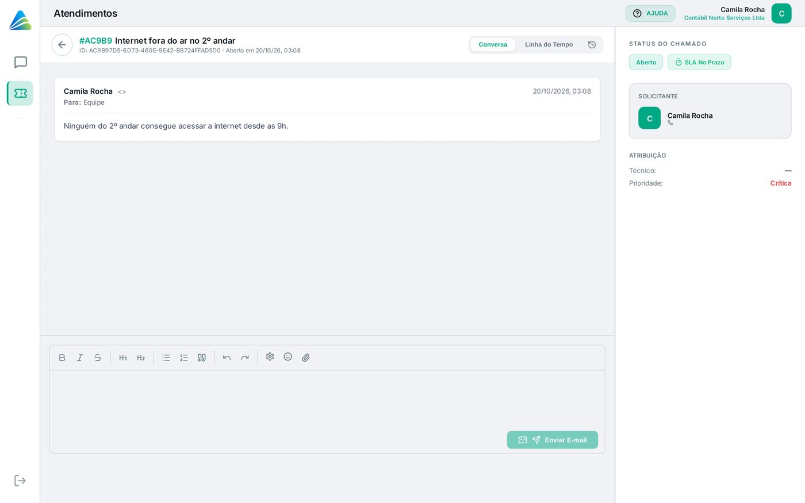805x503 pixels.
Task: Click the Técnico dash value
Action: pos(788,171)
